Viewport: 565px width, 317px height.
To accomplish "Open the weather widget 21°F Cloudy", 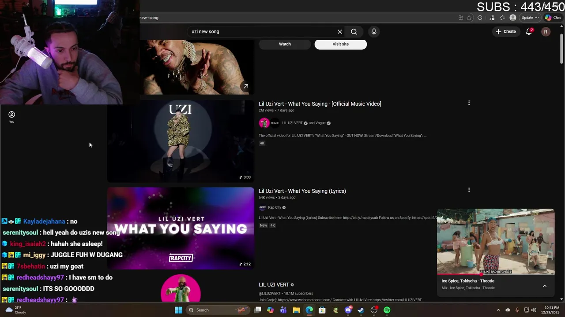I will pos(15,310).
